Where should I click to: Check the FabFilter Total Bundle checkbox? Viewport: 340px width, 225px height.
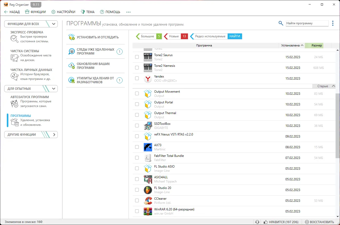[137, 158]
